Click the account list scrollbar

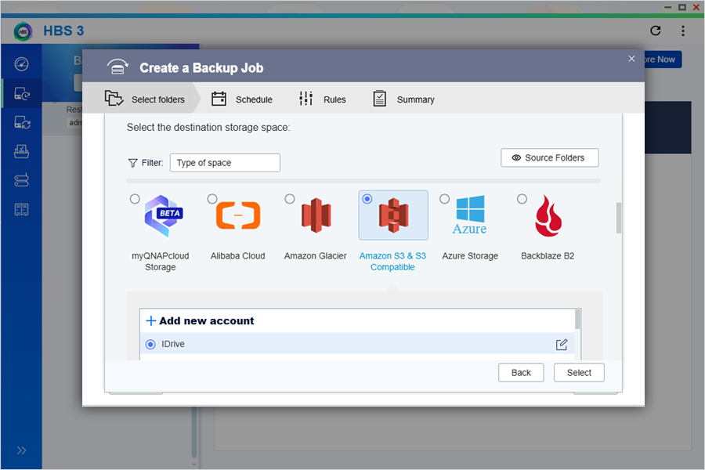[x=577, y=320]
